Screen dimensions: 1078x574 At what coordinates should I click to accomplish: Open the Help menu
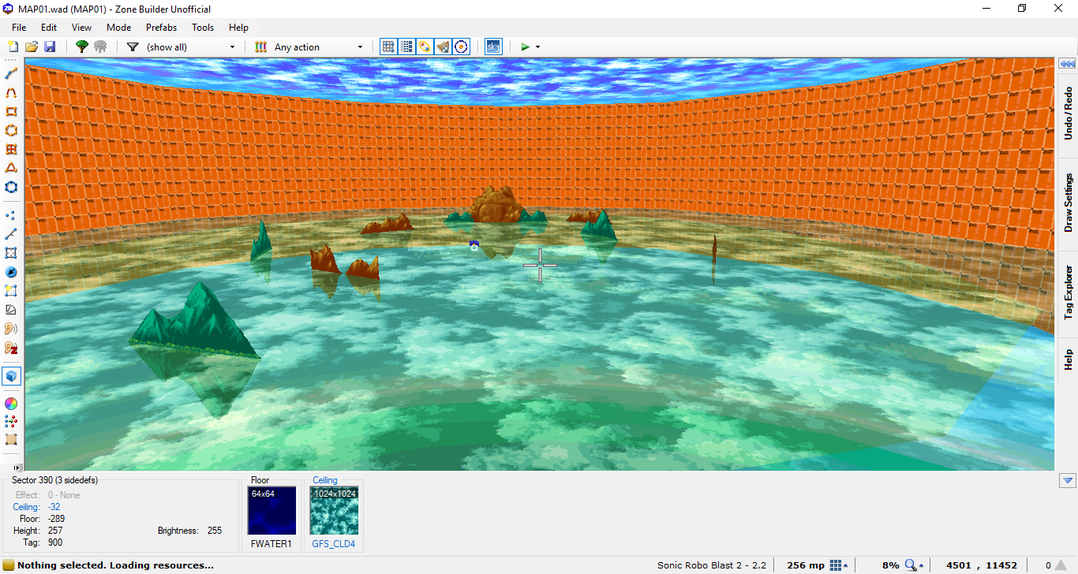pos(238,28)
